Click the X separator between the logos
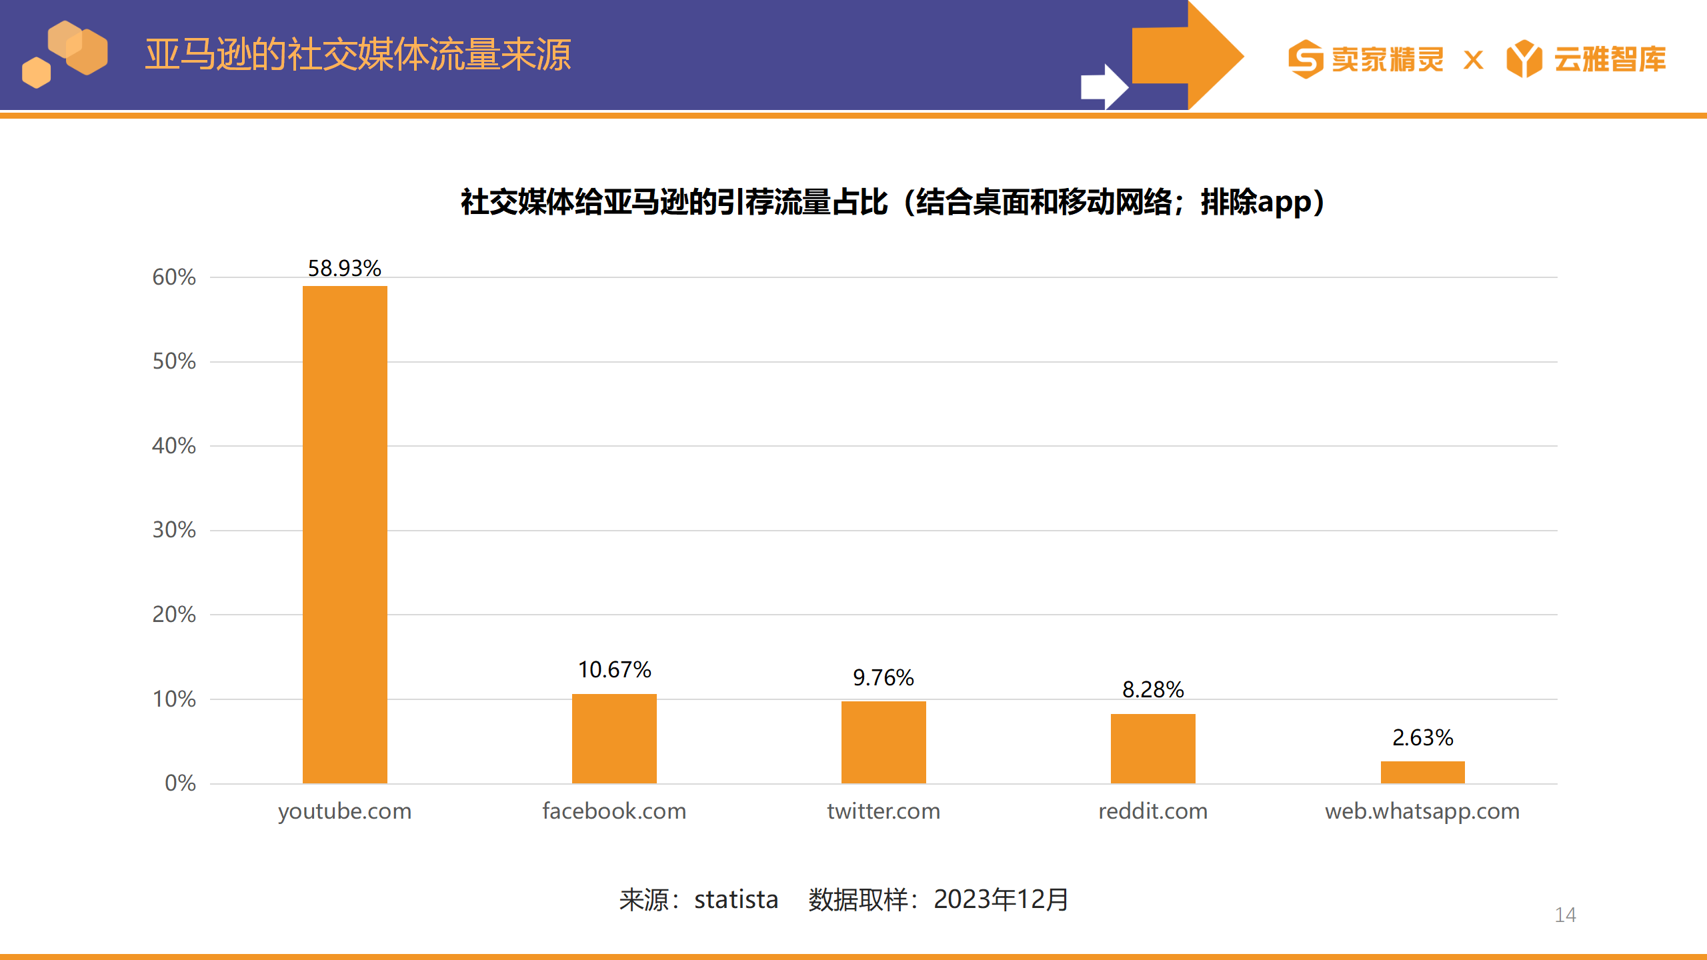 coord(1474,60)
